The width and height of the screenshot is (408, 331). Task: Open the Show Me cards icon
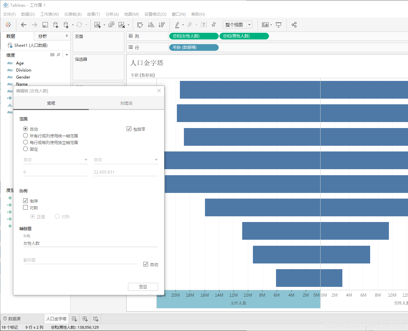[x=265, y=25]
